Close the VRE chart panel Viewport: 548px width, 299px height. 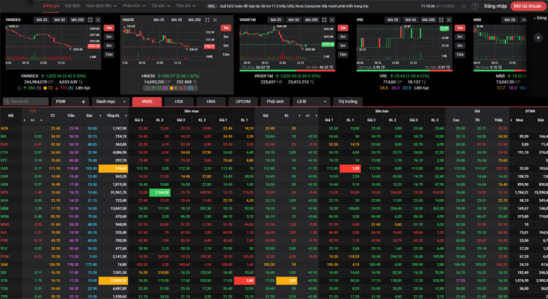[449, 20]
